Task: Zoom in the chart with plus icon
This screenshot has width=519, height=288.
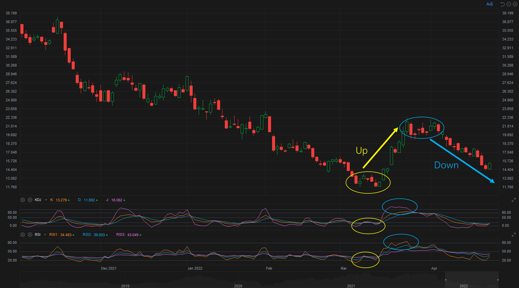Action: coord(515,4)
